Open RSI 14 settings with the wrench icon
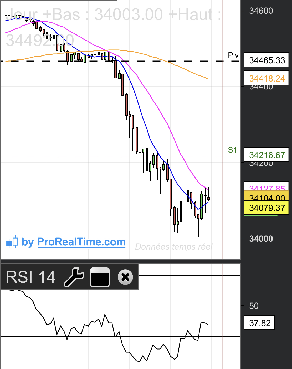292x369 pixels. click(x=74, y=277)
